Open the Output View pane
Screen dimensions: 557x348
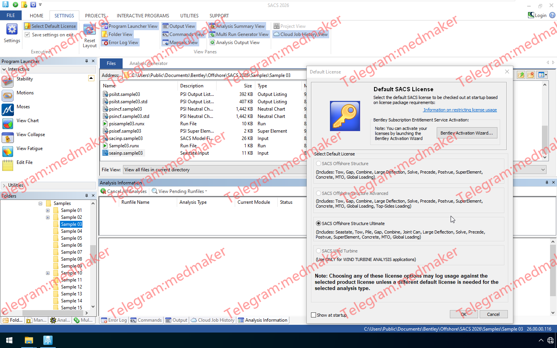pos(179,26)
